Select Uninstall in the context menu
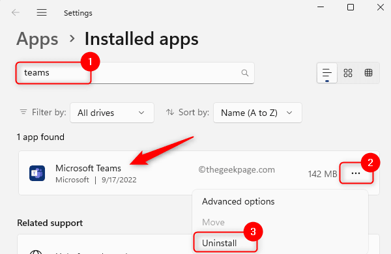The height and width of the screenshot is (254, 391). click(219, 243)
